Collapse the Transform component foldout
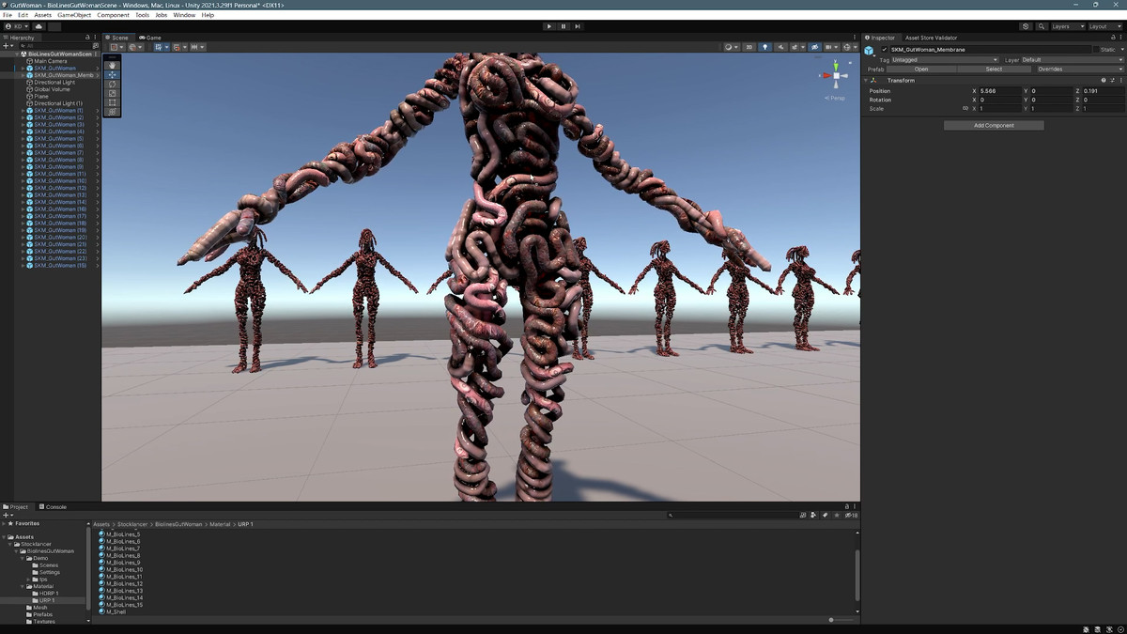 click(867, 81)
